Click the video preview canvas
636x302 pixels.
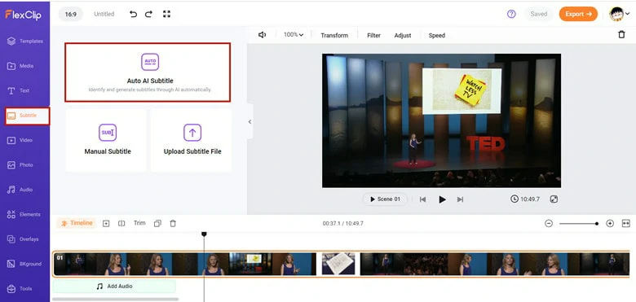point(441,120)
